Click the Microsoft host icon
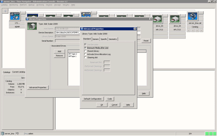This screenshot has width=217, height=136. tap(86, 15)
